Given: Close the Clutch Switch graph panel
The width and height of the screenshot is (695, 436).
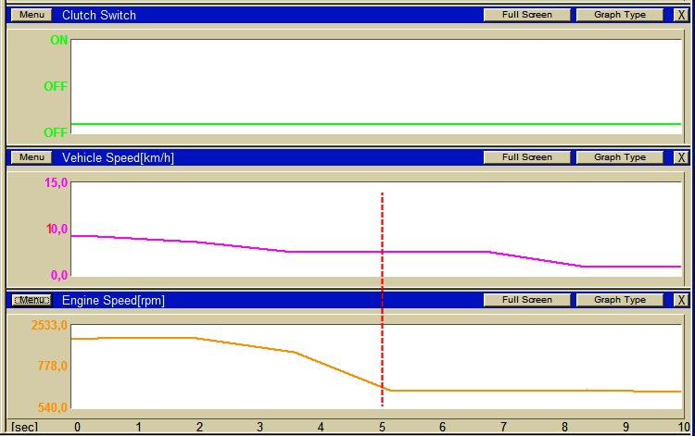Looking at the screenshot, I should tap(681, 15).
